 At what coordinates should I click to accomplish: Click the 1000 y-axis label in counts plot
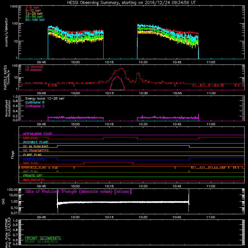pos(14,7)
